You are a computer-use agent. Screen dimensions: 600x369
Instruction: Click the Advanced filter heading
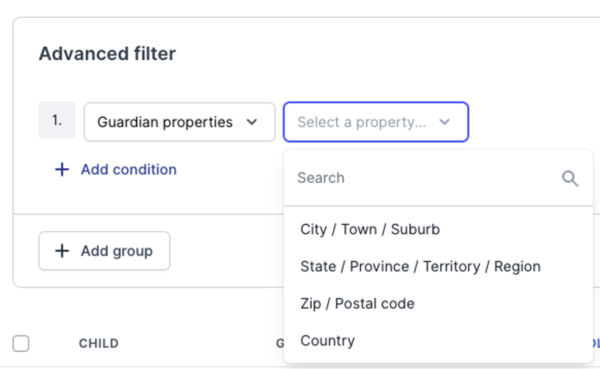107,53
